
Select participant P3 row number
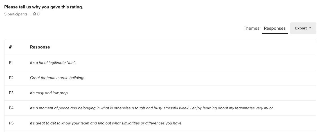point(11,93)
